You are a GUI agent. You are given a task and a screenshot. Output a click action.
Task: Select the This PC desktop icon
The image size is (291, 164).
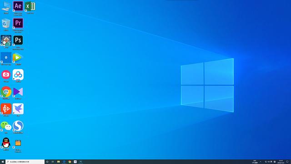(x=6, y=6)
